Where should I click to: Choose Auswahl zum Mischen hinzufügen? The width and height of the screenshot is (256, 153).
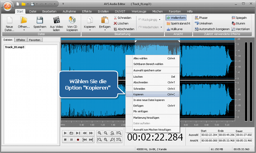[x=152, y=130]
